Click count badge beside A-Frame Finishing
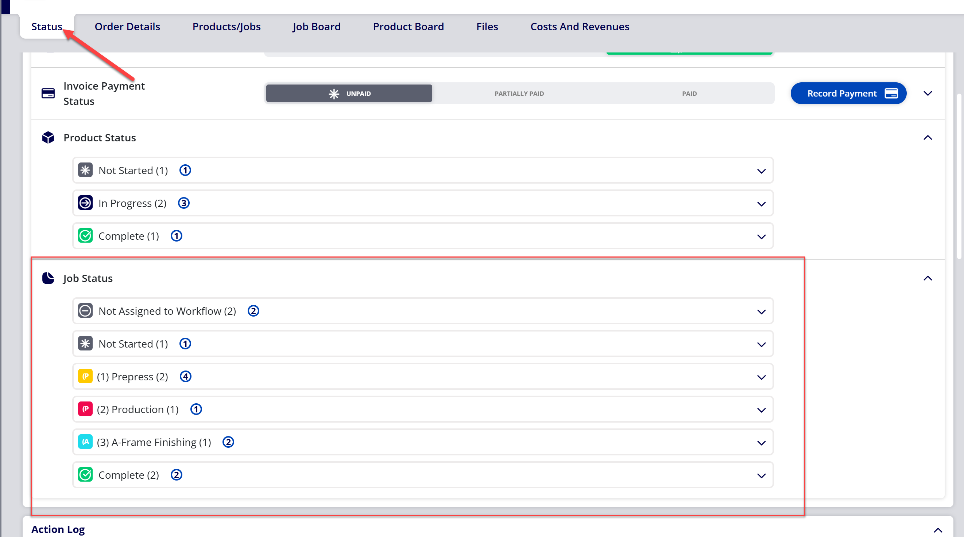The height and width of the screenshot is (537, 964). point(228,442)
